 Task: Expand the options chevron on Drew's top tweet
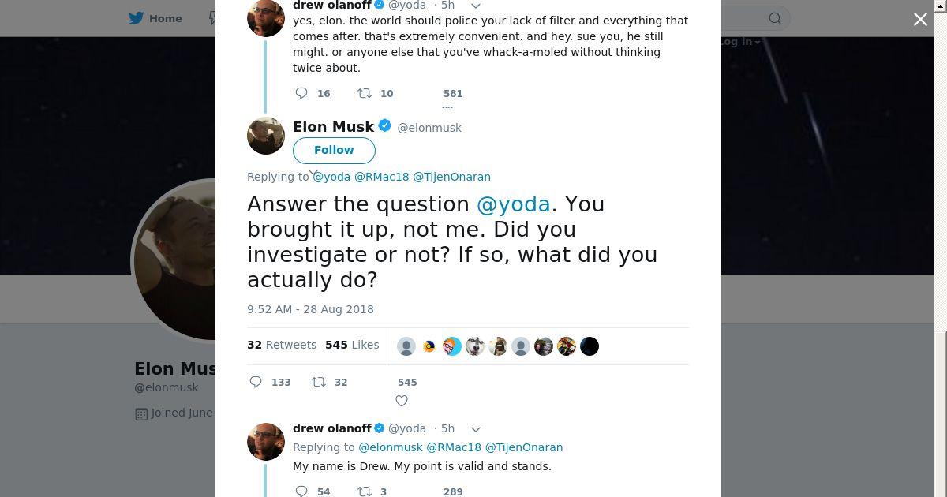click(476, 6)
